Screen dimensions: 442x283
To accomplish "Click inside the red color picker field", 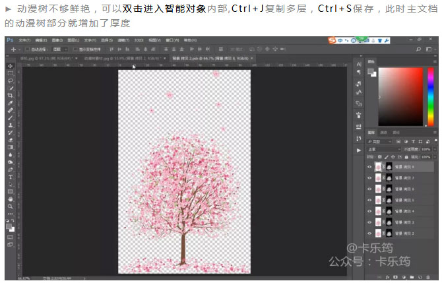I will click(x=400, y=97).
